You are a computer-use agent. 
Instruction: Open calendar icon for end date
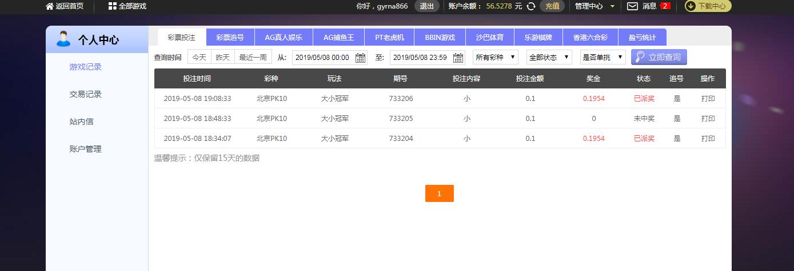pyautogui.click(x=458, y=58)
